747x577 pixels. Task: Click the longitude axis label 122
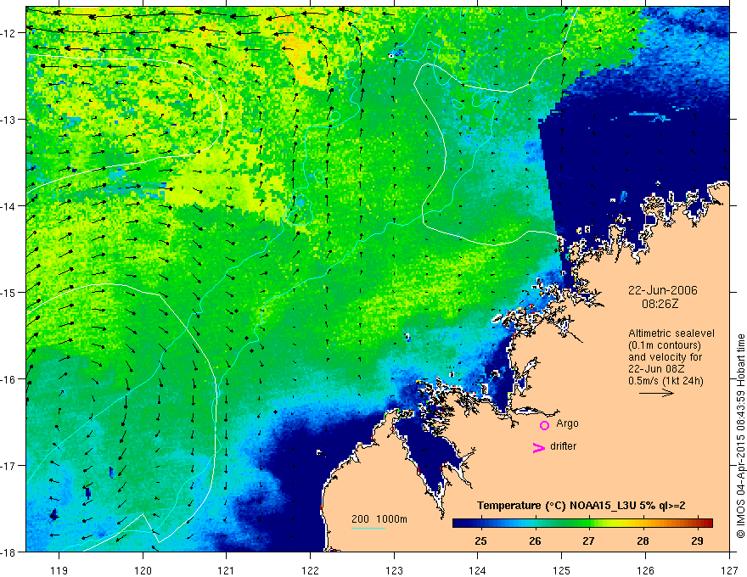point(310,570)
